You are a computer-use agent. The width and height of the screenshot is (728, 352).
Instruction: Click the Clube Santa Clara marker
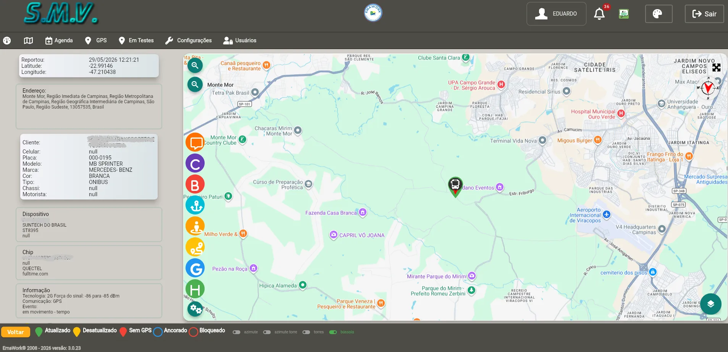click(466, 58)
